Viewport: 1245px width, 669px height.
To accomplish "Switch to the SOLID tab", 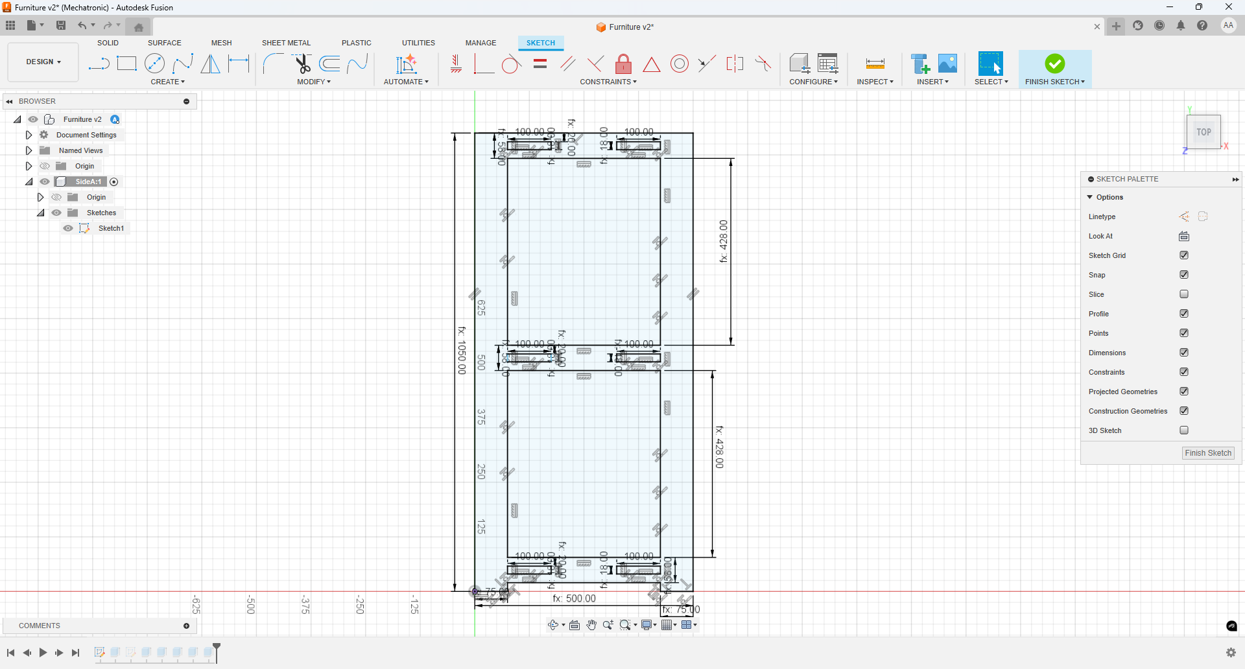I will [108, 43].
